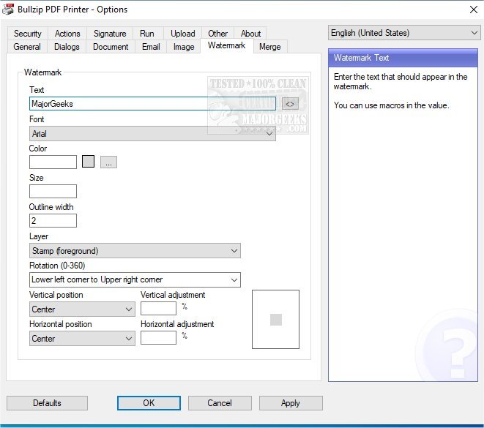Click the Color value input field
The width and height of the screenshot is (484, 428).
[53, 162]
